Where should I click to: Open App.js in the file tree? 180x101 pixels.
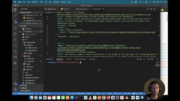pyautogui.click(x=28, y=64)
